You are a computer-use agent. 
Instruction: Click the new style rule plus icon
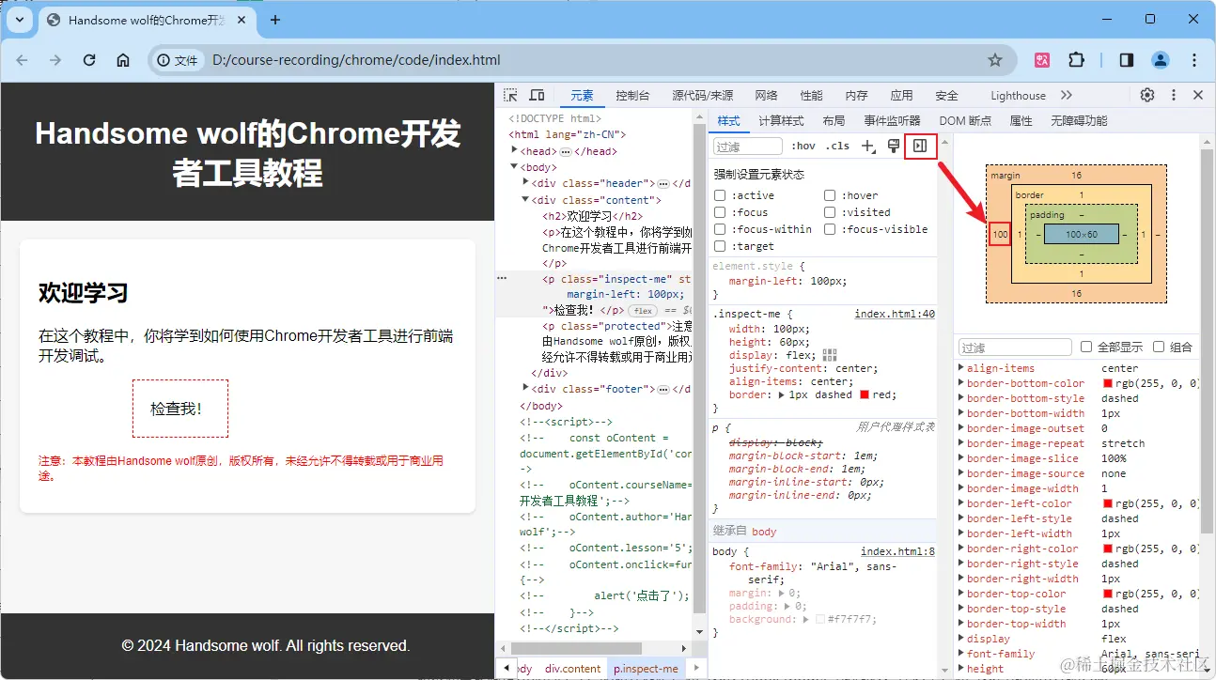868,146
